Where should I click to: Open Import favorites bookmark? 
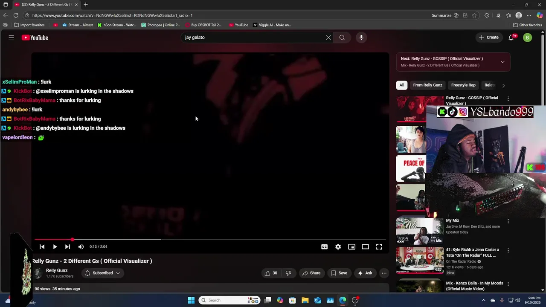[x=29, y=25]
